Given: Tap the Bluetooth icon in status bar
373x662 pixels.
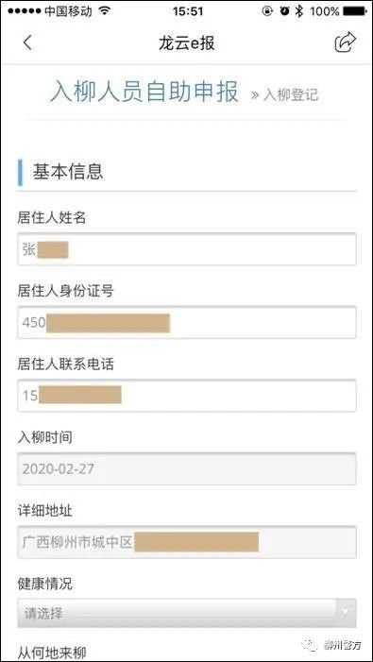Looking at the screenshot, I should click(x=298, y=11).
